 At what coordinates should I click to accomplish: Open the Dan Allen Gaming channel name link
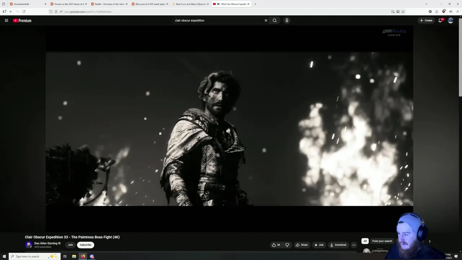click(46, 243)
